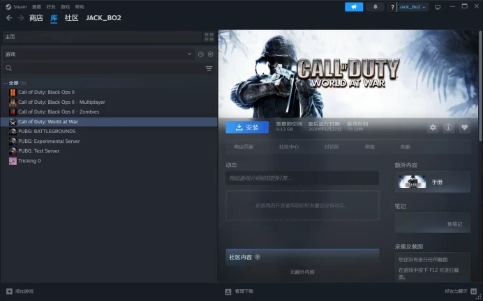Open the 商店页面 link
Image resolution: width=483 pixels, height=301 pixels.
(244, 147)
